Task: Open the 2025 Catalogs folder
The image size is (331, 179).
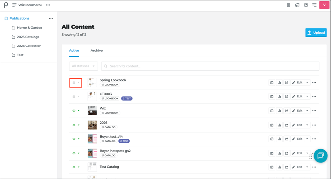Action: pyautogui.click(x=26, y=37)
